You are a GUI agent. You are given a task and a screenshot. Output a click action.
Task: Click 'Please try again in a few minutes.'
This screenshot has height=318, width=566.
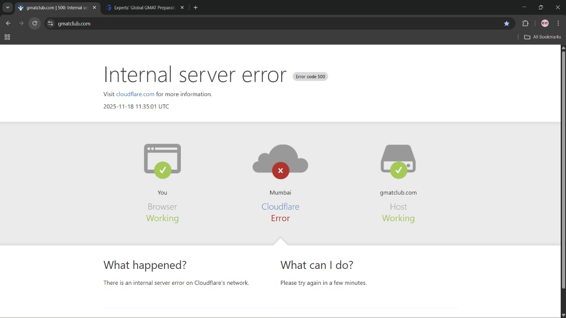[x=324, y=283]
